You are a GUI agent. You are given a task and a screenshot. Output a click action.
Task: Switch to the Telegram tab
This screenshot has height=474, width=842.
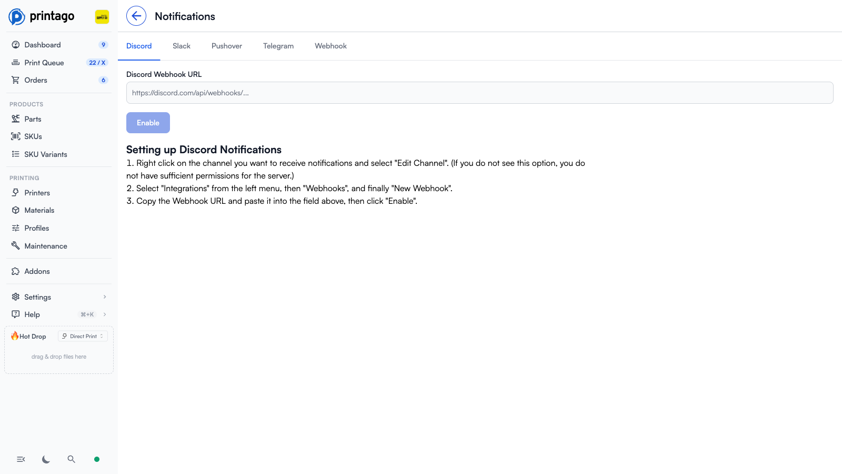click(278, 46)
